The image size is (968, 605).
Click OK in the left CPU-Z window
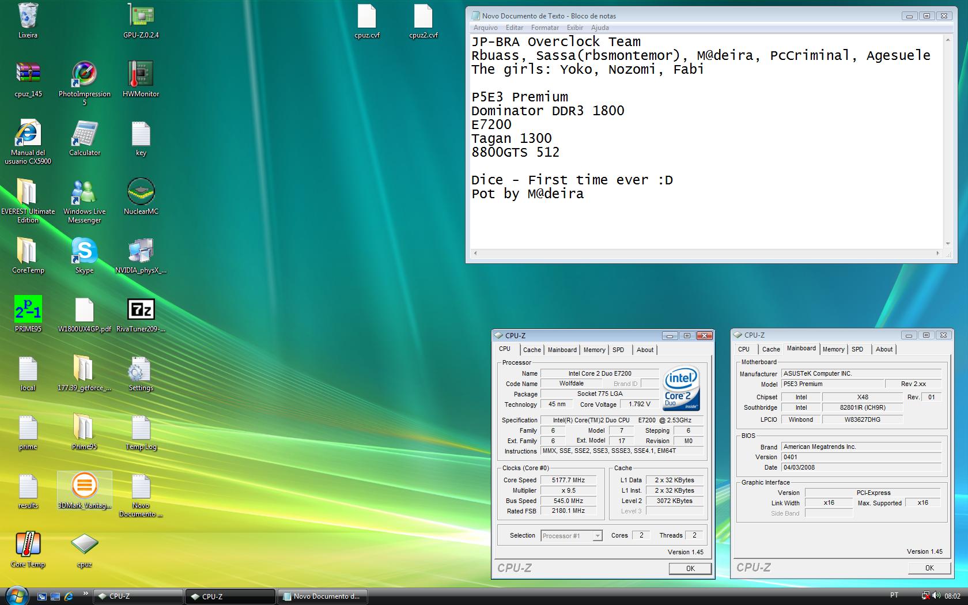(x=690, y=568)
